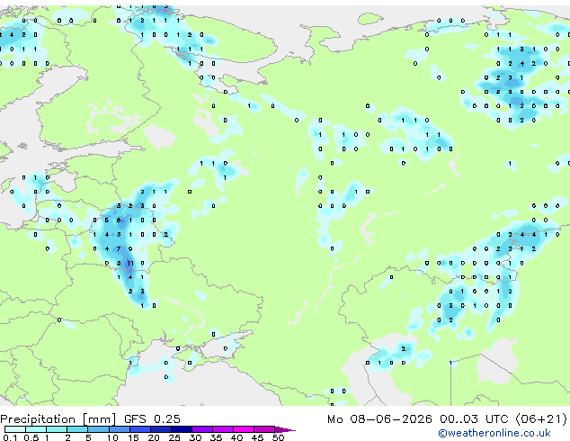This screenshot has height=441, width=570.
Task: Click the 'GFS 0.25' model label
Action: pyautogui.click(x=152, y=419)
